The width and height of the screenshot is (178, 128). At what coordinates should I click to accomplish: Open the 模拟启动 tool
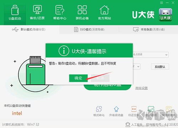[x=151, y=111]
